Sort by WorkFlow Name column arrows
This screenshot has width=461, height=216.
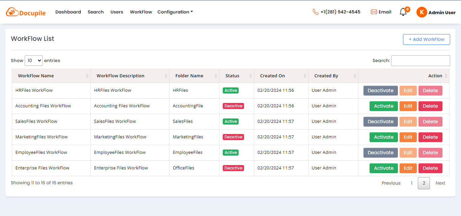pyautogui.click(x=87, y=76)
